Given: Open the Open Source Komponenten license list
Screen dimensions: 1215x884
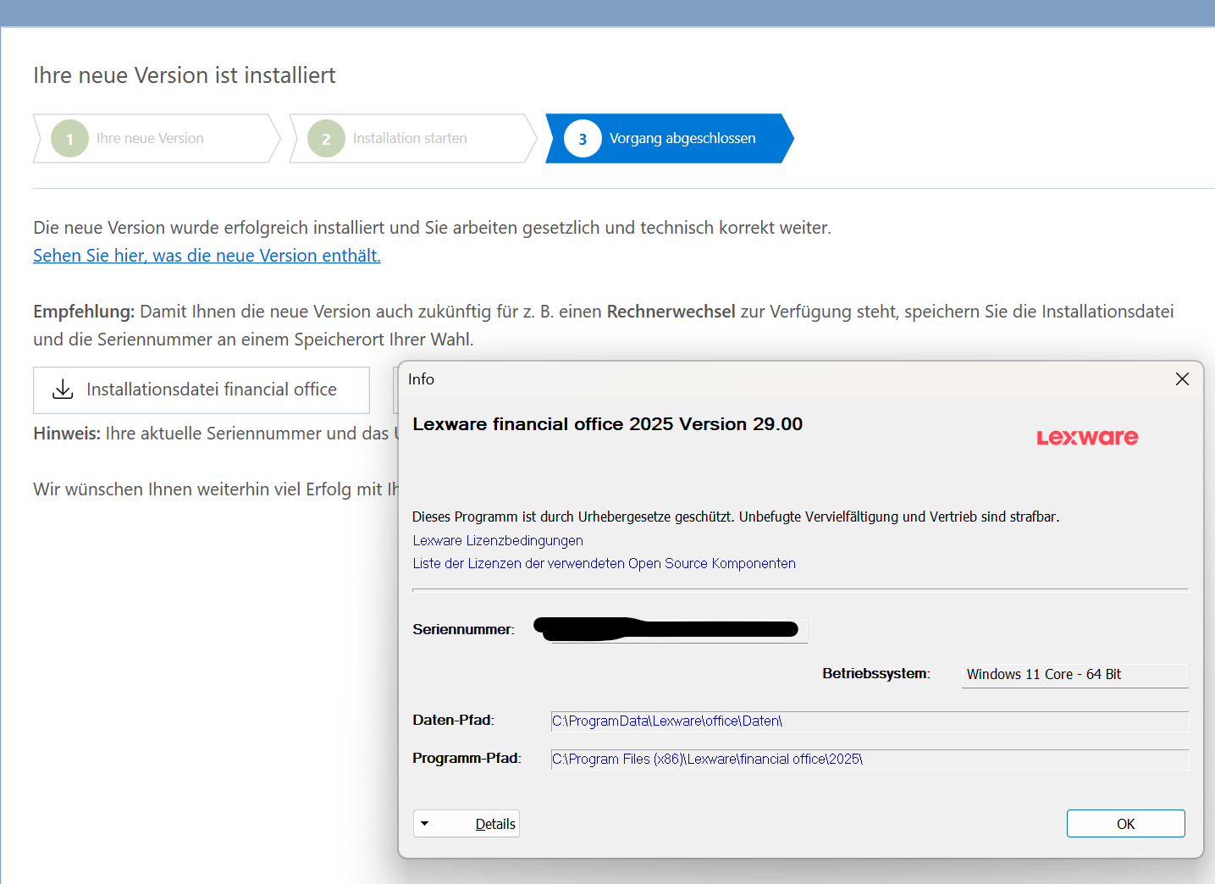Looking at the screenshot, I should coord(604,563).
